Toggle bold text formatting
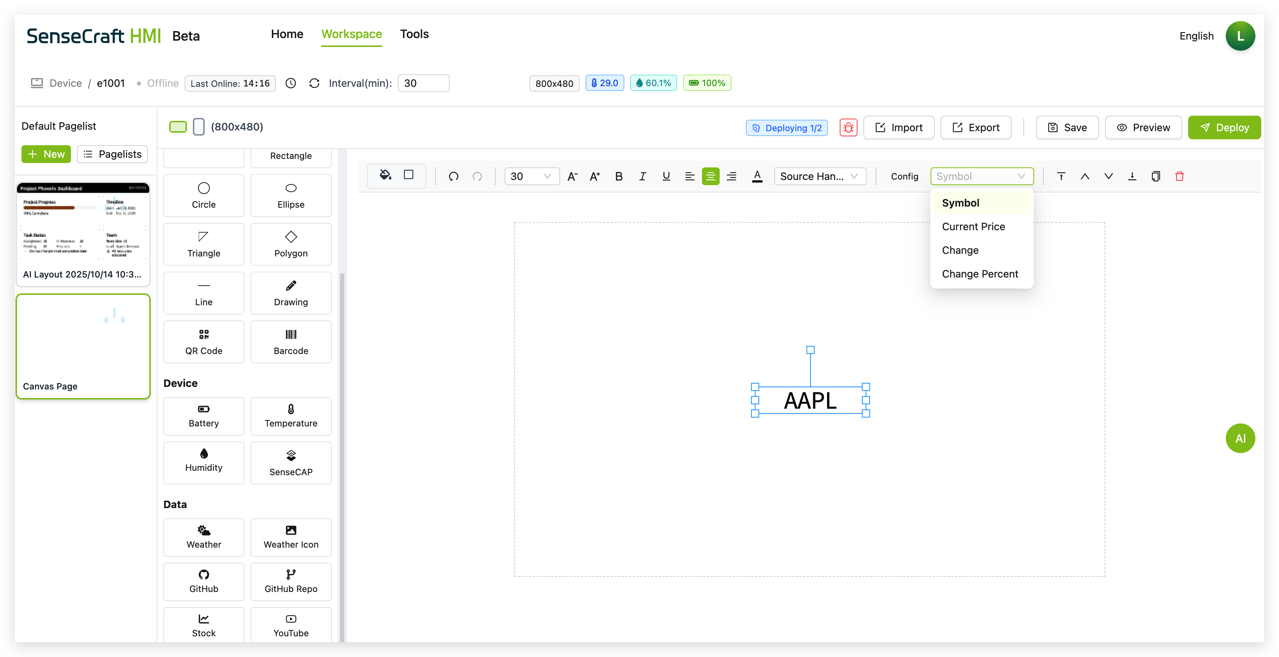The height and width of the screenshot is (657, 1279). click(x=619, y=176)
